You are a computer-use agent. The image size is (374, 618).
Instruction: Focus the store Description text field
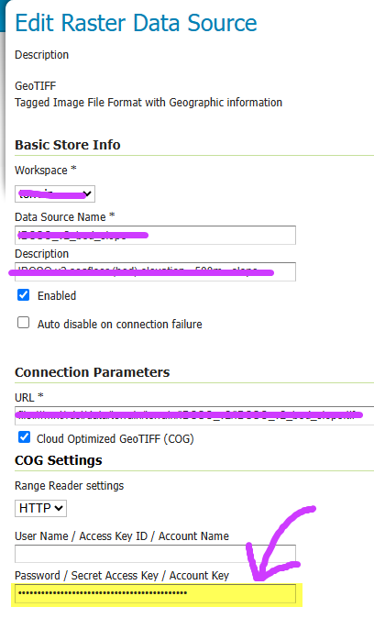[155, 271]
